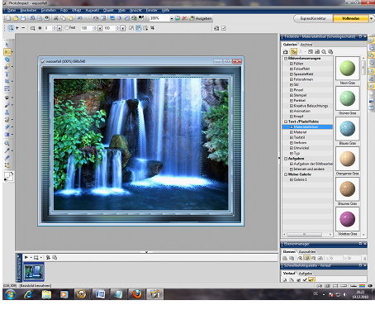Click the ExpressKorrektur button
This screenshot has width=375, height=310.
point(313,18)
